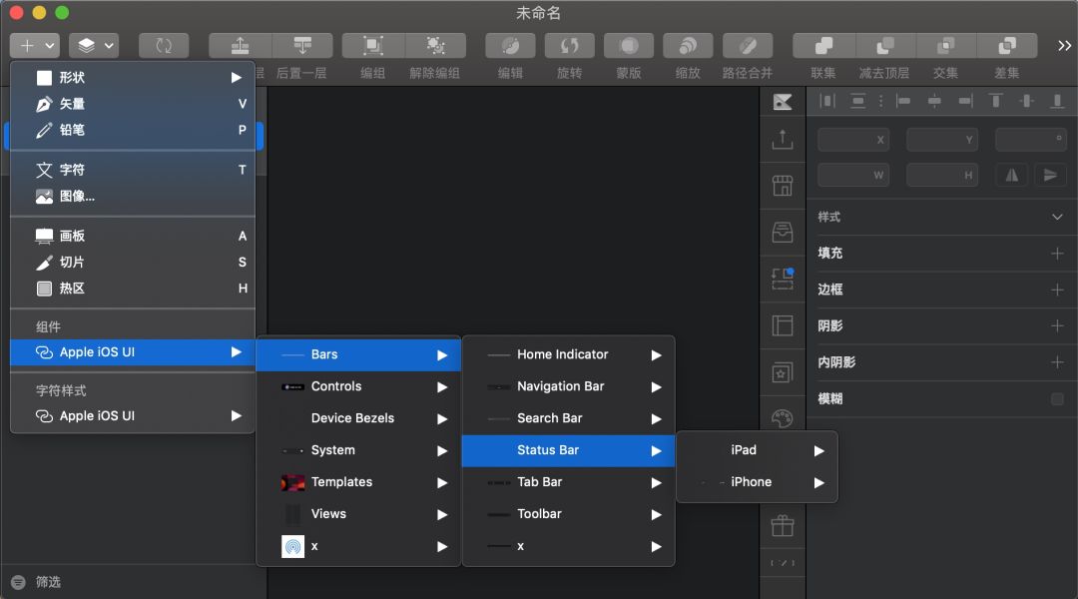Click the gift box icon in side strip

[x=783, y=526]
